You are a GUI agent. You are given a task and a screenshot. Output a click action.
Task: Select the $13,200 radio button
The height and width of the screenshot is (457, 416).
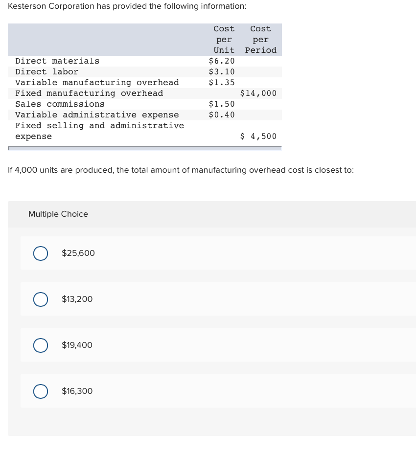tap(40, 299)
